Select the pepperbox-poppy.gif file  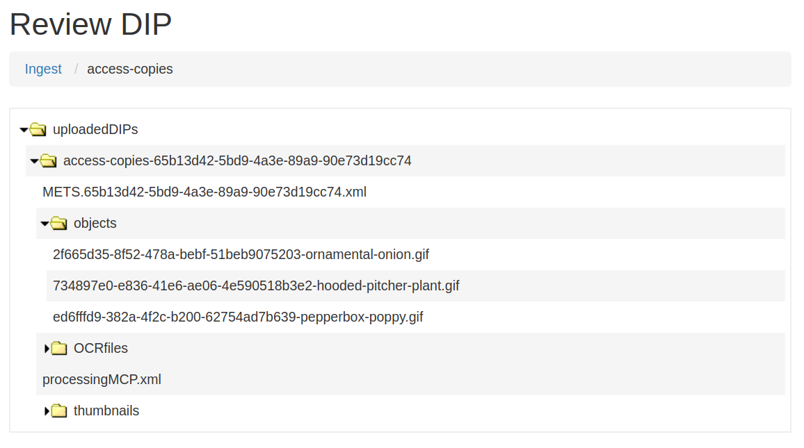click(238, 317)
